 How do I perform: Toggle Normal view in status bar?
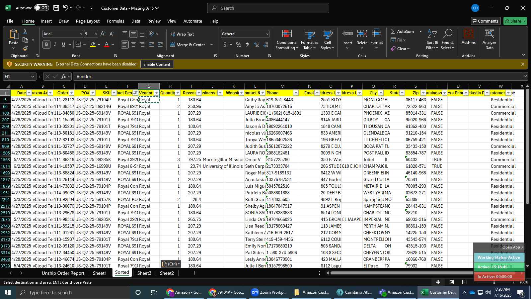pos(438,282)
